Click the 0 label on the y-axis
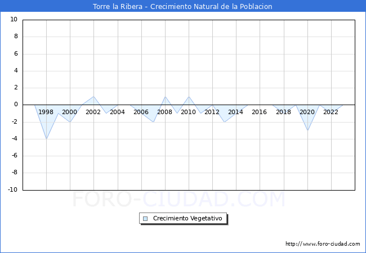Screen dimensions: 366x253 tap(15, 105)
